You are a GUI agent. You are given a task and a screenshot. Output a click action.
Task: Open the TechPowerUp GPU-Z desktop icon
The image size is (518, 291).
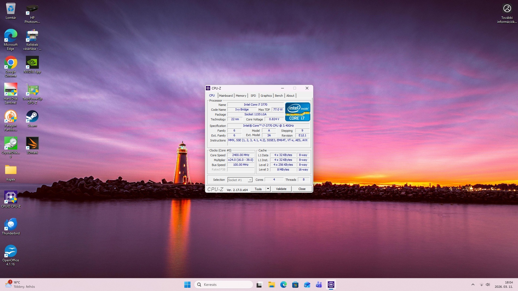tap(32, 90)
